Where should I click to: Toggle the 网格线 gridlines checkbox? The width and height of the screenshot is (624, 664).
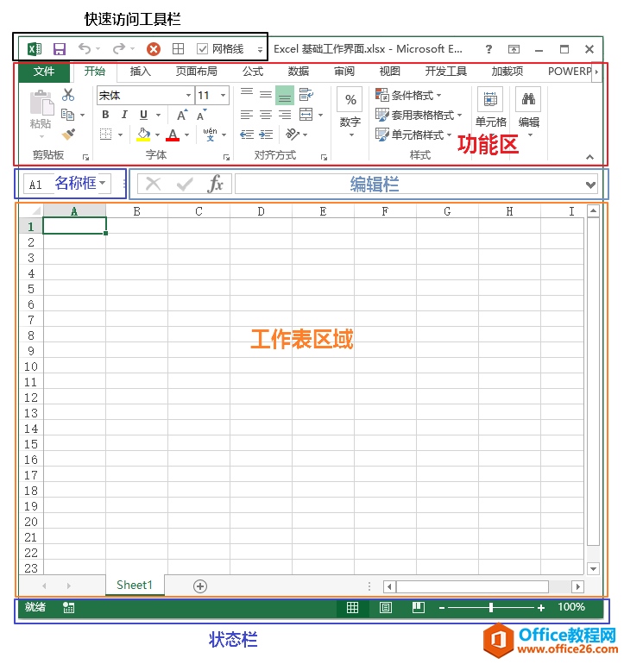[x=203, y=49]
